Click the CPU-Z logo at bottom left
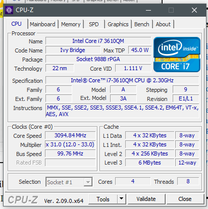208x209 pixels. (x=23, y=200)
